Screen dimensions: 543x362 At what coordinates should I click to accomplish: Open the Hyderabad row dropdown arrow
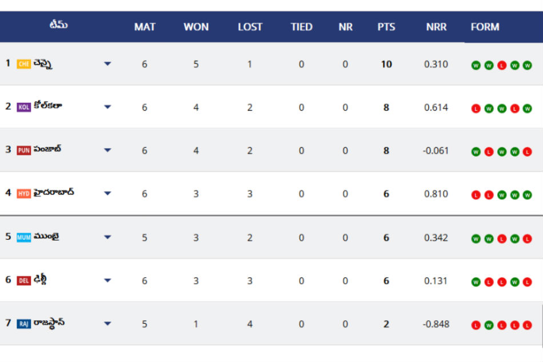pos(107,194)
